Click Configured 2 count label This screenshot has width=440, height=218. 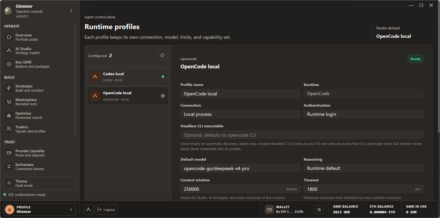tap(100, 56)
